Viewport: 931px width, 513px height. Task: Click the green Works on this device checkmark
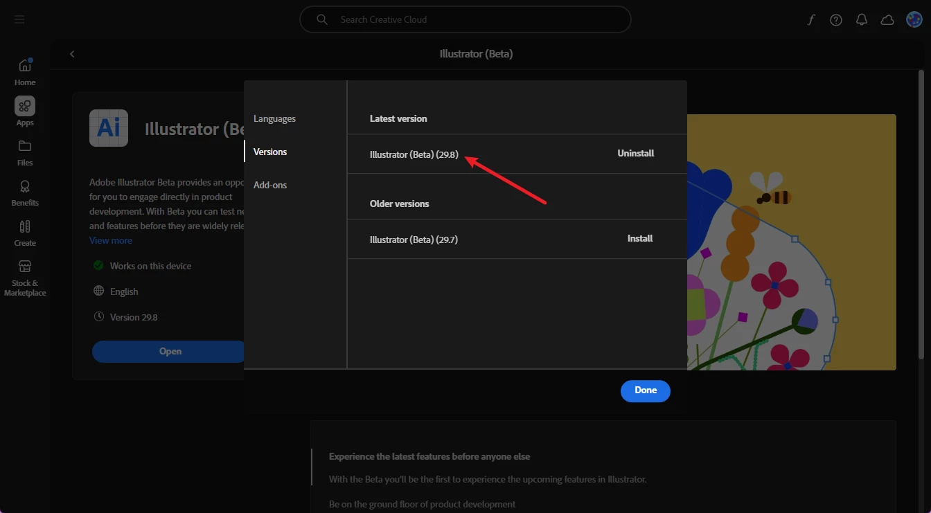(98, 266)
